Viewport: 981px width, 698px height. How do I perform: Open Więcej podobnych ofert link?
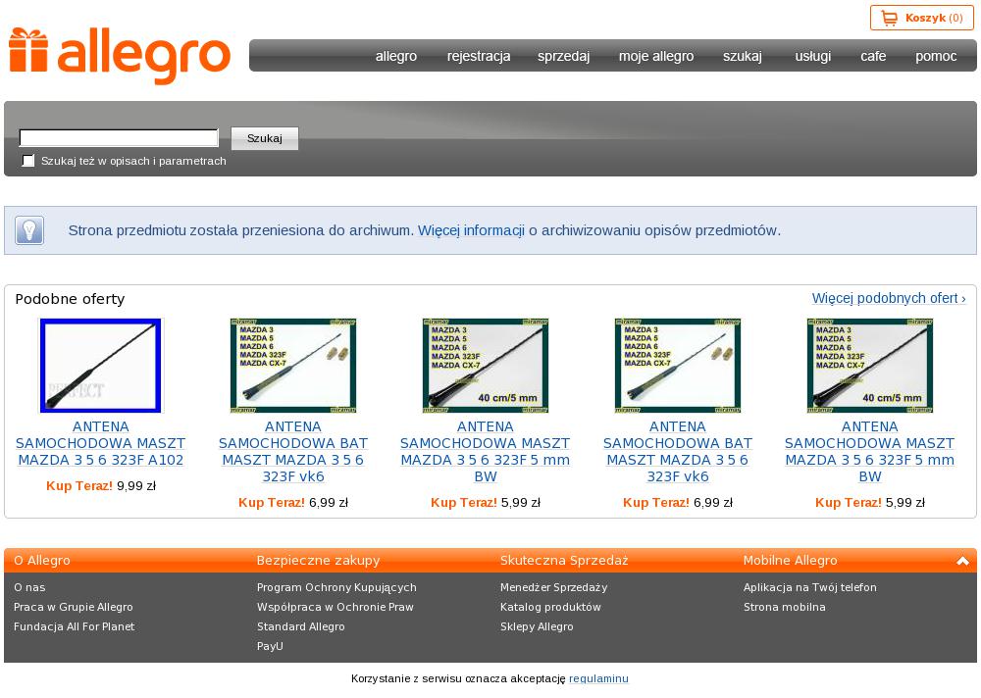tap(889, 298)
